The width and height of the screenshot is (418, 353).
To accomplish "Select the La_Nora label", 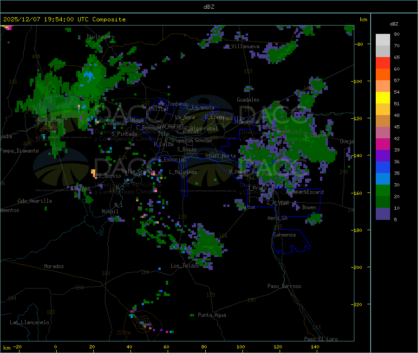I will point(185,117).
